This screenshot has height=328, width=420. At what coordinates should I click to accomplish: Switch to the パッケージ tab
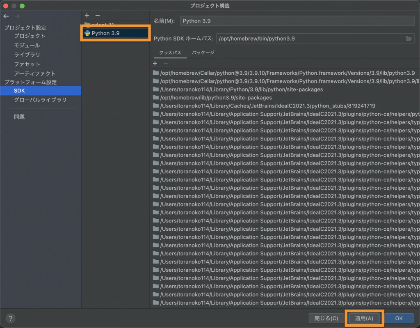coord(203,53)
